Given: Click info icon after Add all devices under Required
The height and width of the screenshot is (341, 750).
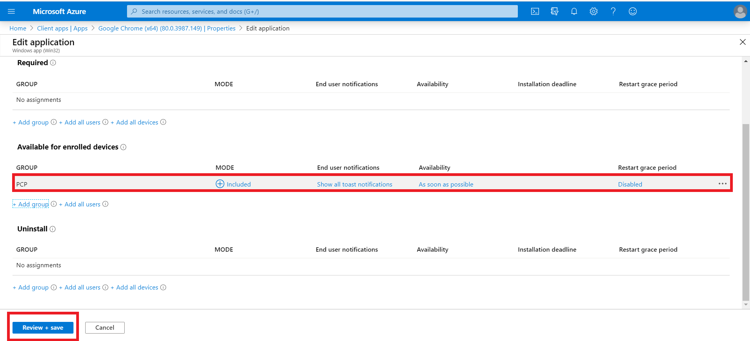Looking at the screenshot, I should [163, 122].
